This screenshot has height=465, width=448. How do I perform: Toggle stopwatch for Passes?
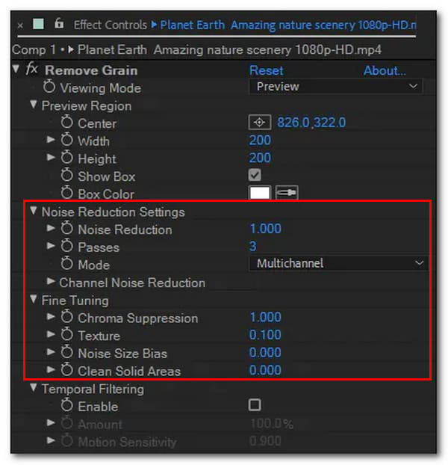(x=67, y=246)
